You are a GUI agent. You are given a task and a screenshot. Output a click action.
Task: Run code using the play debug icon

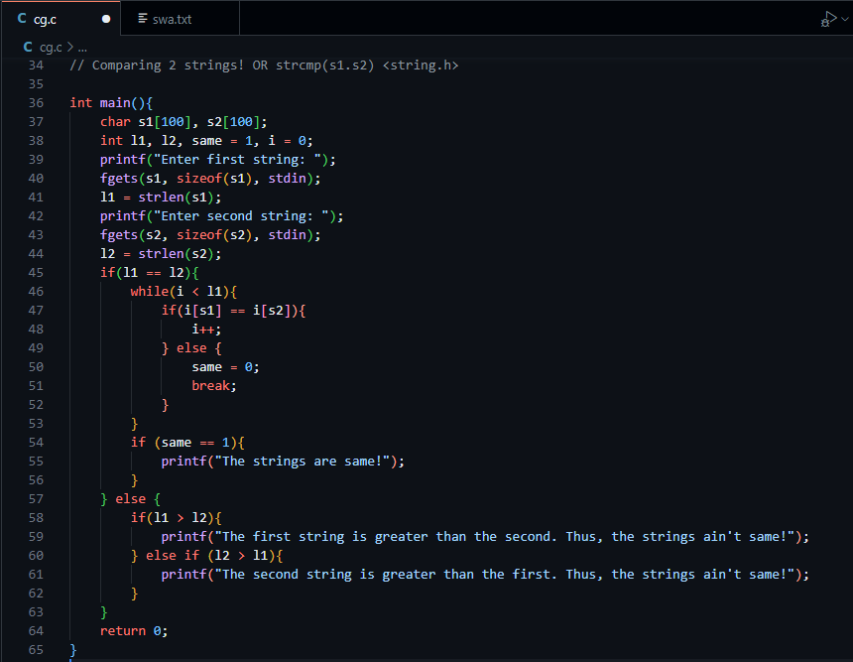tap(828, 19)
